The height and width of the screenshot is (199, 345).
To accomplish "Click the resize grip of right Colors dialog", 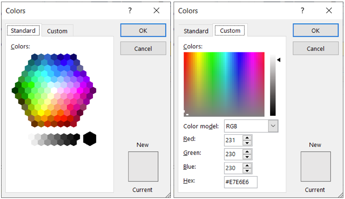I will [340, 195].
